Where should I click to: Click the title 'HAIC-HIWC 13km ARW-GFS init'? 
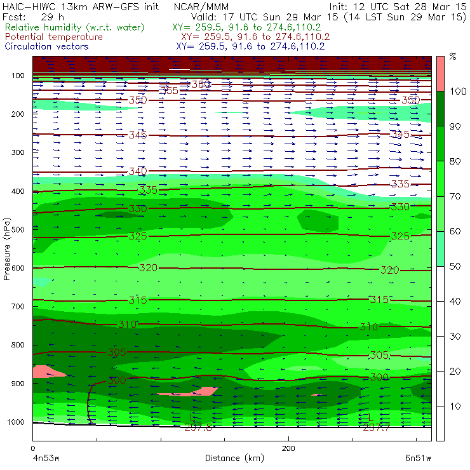point(81,6)
